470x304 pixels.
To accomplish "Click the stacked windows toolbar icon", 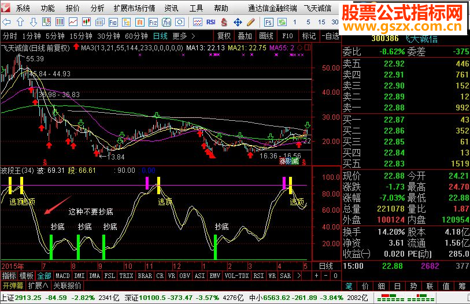I will click(x=100, y=22).
